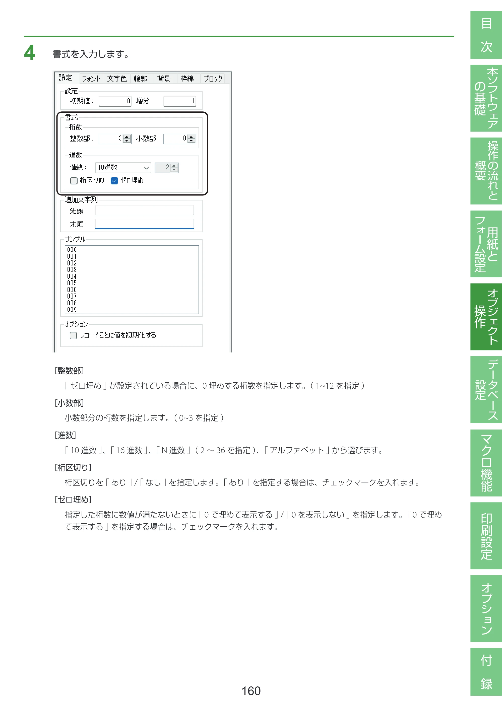Click the 小数部 number field

(x=176, y=139)
